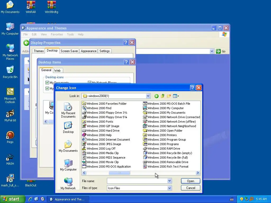Expand Address bar dropdown in Appearance and Themes
271x203 pixels.
[x=212, y=51]
